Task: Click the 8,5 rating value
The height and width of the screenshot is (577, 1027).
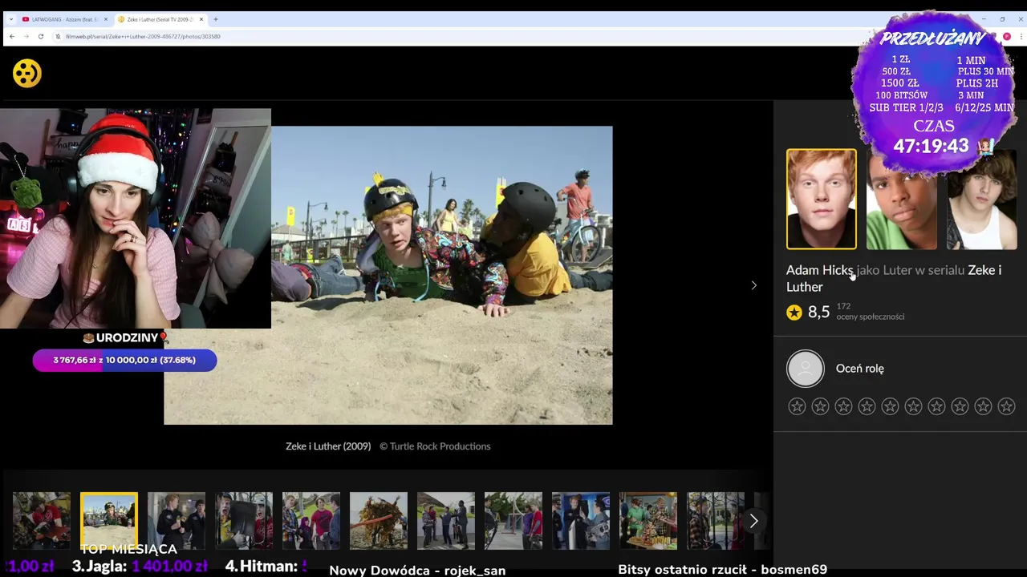Action: (818, 313)
